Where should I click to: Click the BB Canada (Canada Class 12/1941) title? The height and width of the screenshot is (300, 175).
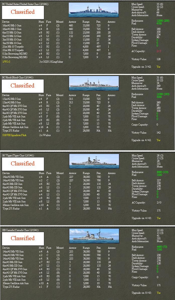pos(20,230)
